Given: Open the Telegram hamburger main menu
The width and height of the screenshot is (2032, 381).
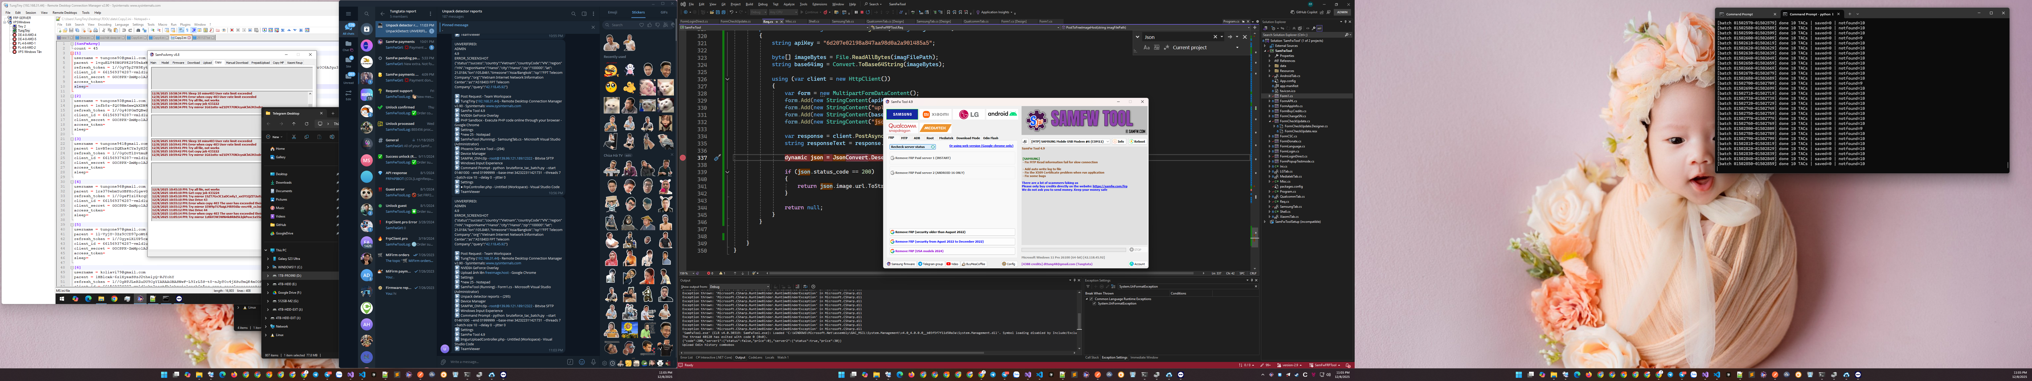Looking at the screenshot, I should click(349, 13).
